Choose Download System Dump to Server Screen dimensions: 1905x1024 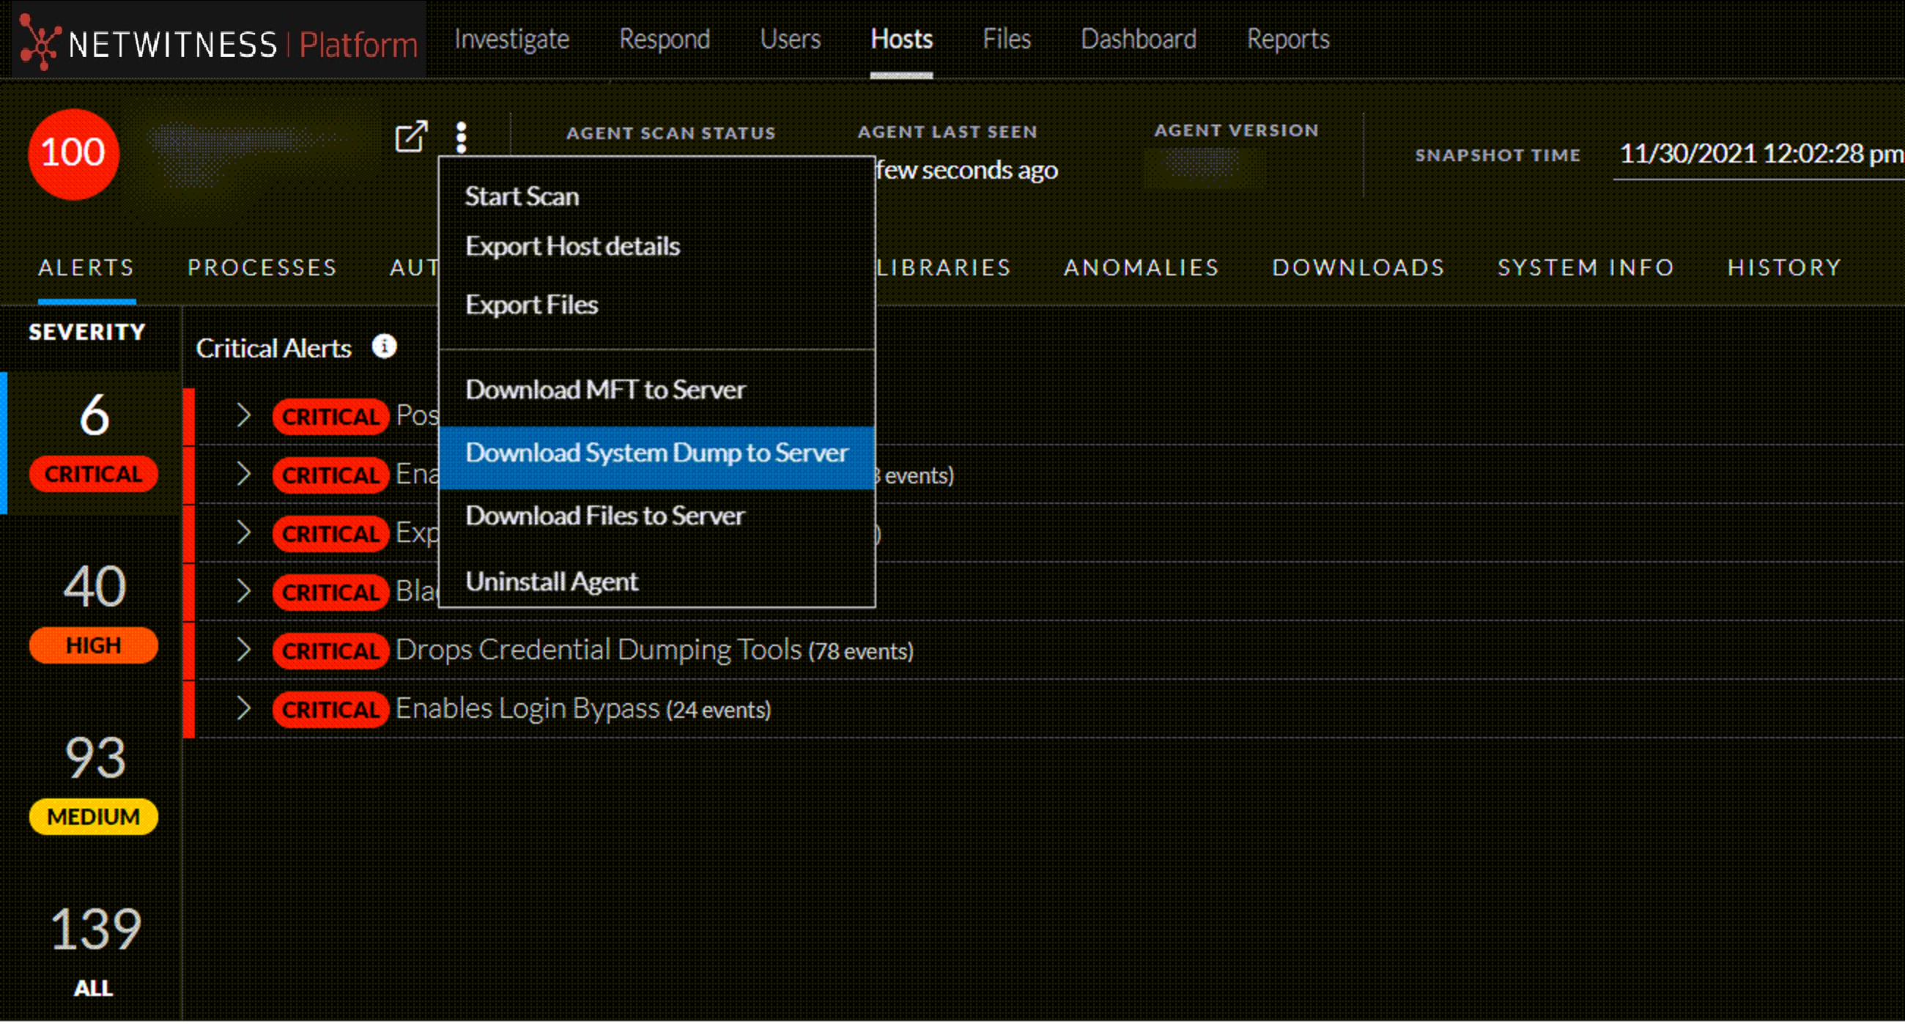click(x=656, y=453)
